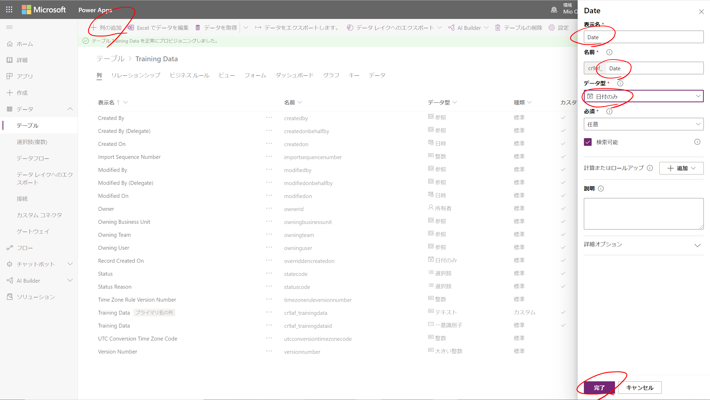
Task: Open the データ型 dropdown showing 日付のみ
Action: [643, 96]
